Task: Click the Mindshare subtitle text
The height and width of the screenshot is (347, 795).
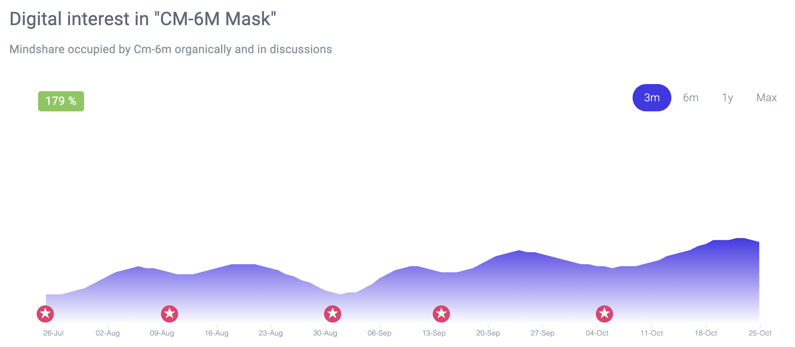Action: (x=171, y=49)
